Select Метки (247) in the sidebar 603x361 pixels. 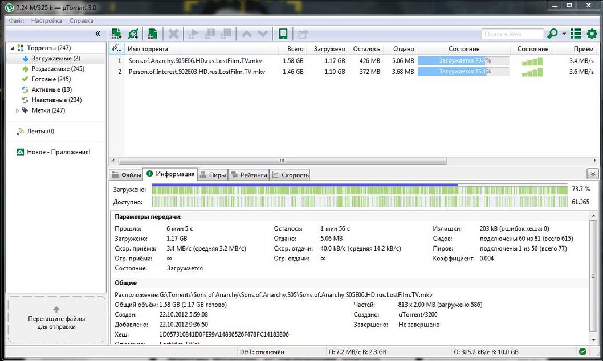click(x=48, y=110)
